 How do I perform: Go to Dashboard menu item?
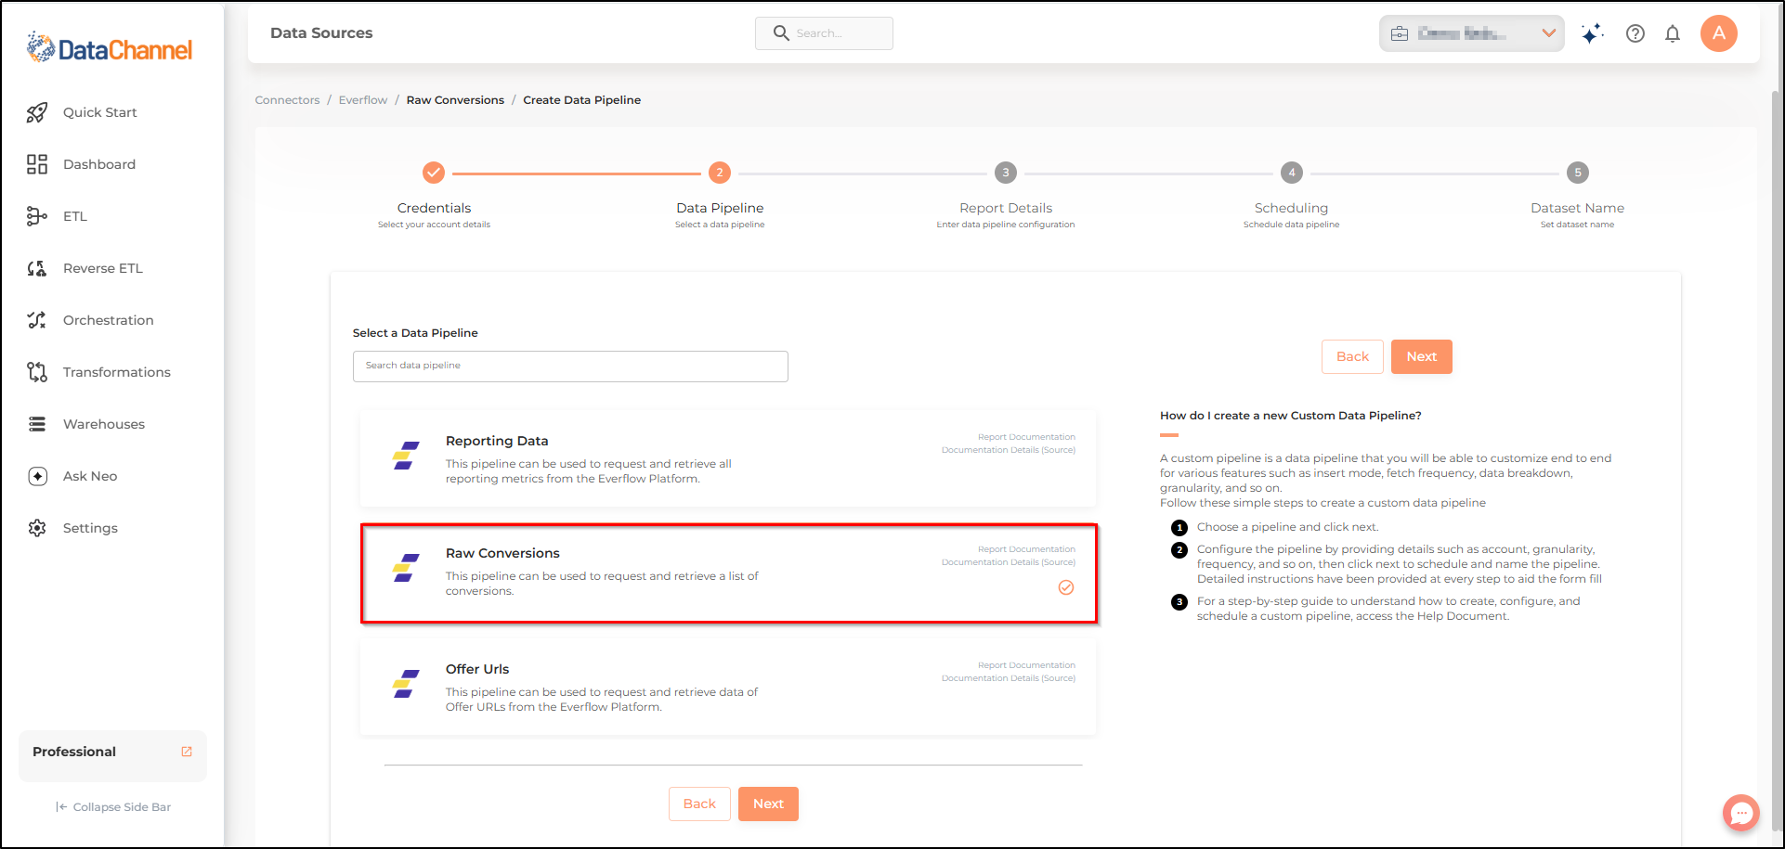click(x=99, y=164)
